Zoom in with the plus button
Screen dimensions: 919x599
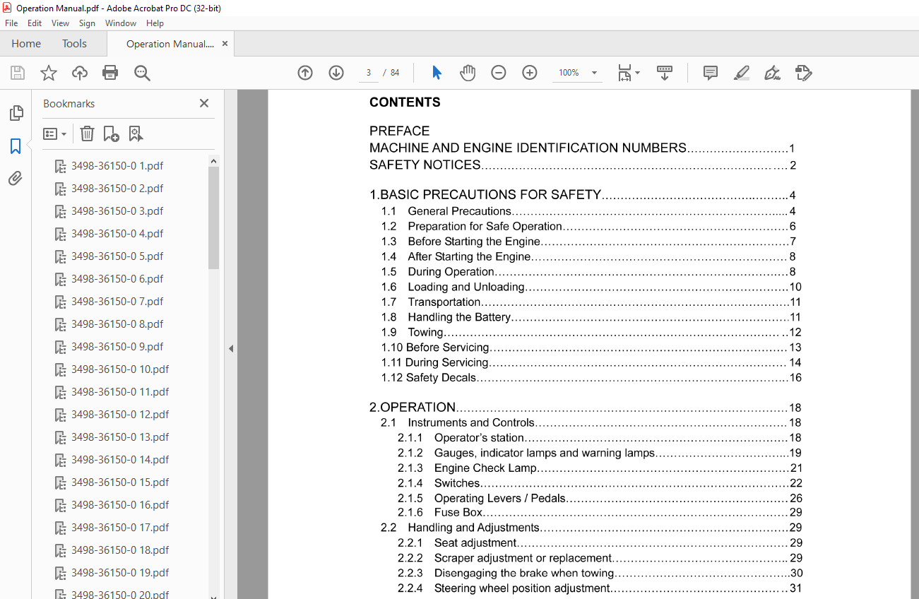[530, 73]
